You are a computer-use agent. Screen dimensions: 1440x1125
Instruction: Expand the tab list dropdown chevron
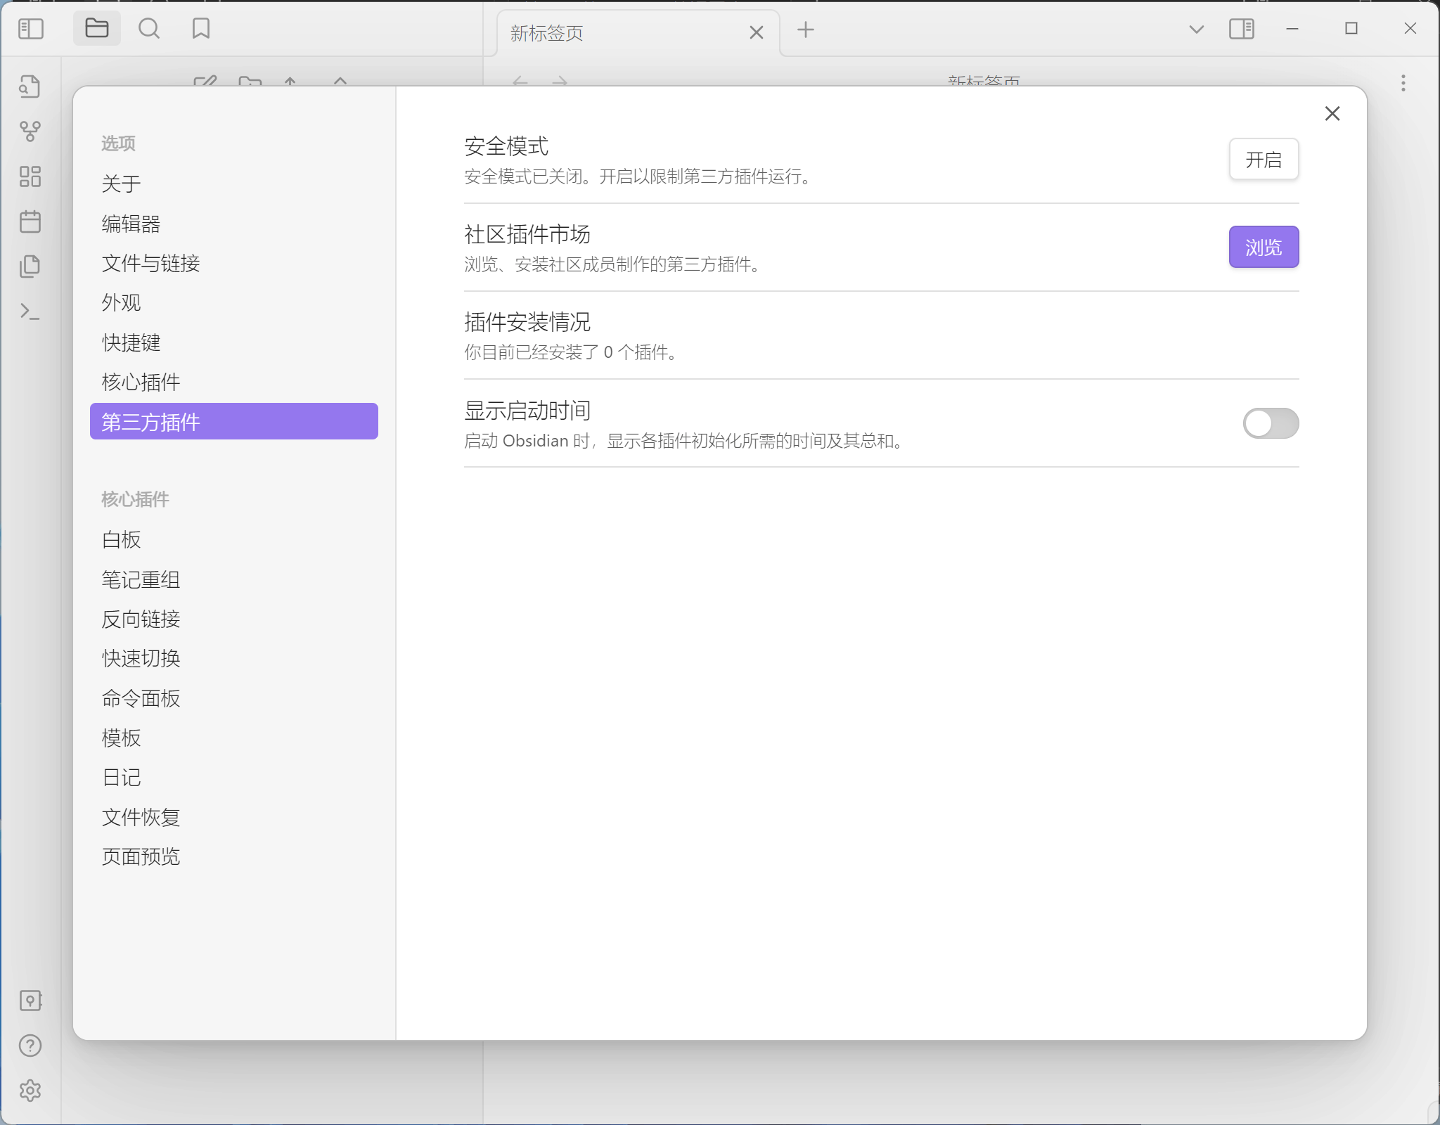pyautogui.click(x=1196, y=30)
